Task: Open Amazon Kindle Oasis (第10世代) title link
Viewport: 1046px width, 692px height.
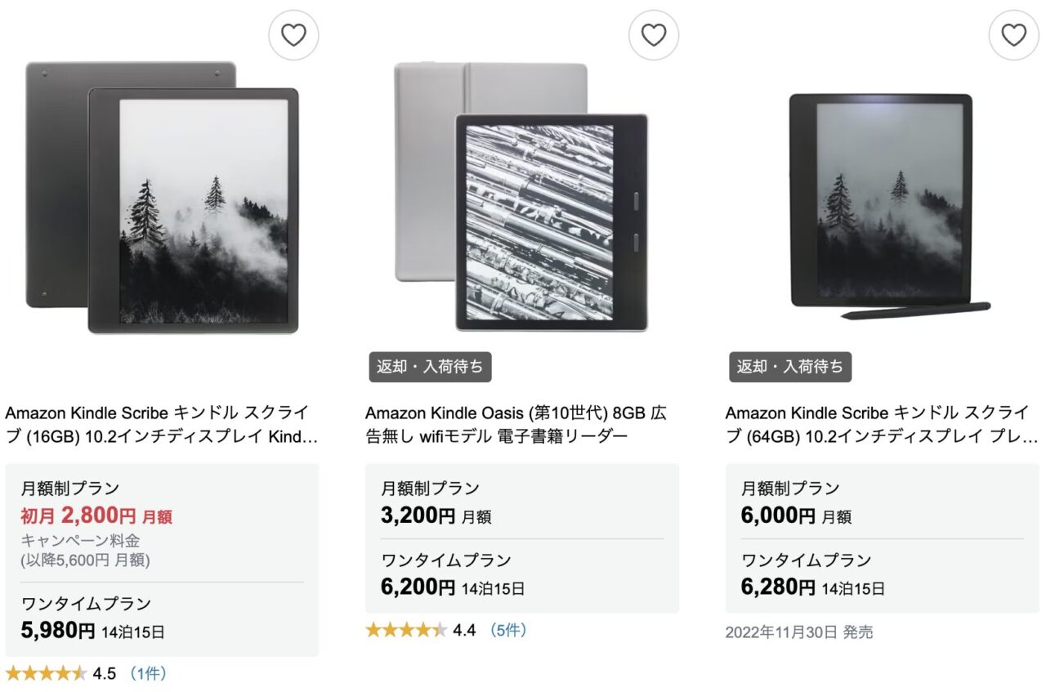Action: (516, 425)
